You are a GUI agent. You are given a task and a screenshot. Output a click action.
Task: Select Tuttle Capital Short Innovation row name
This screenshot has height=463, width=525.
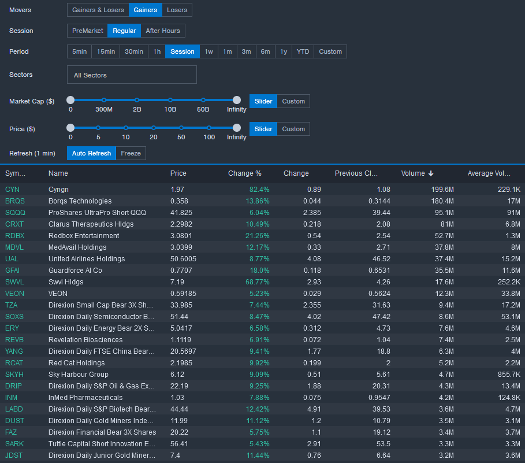click(x=102, y=443)
